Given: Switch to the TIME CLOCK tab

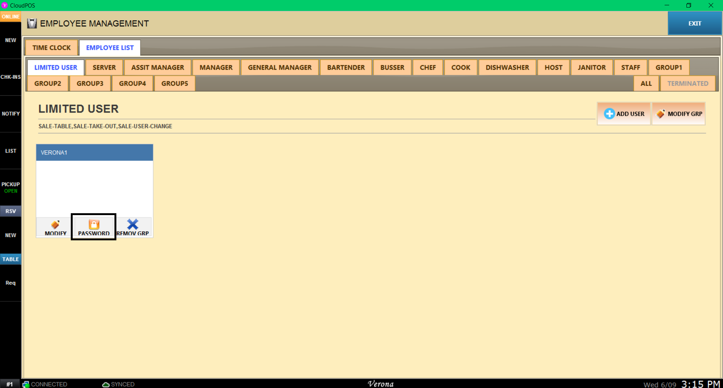Looking at the screenshot, I should 52,48.
